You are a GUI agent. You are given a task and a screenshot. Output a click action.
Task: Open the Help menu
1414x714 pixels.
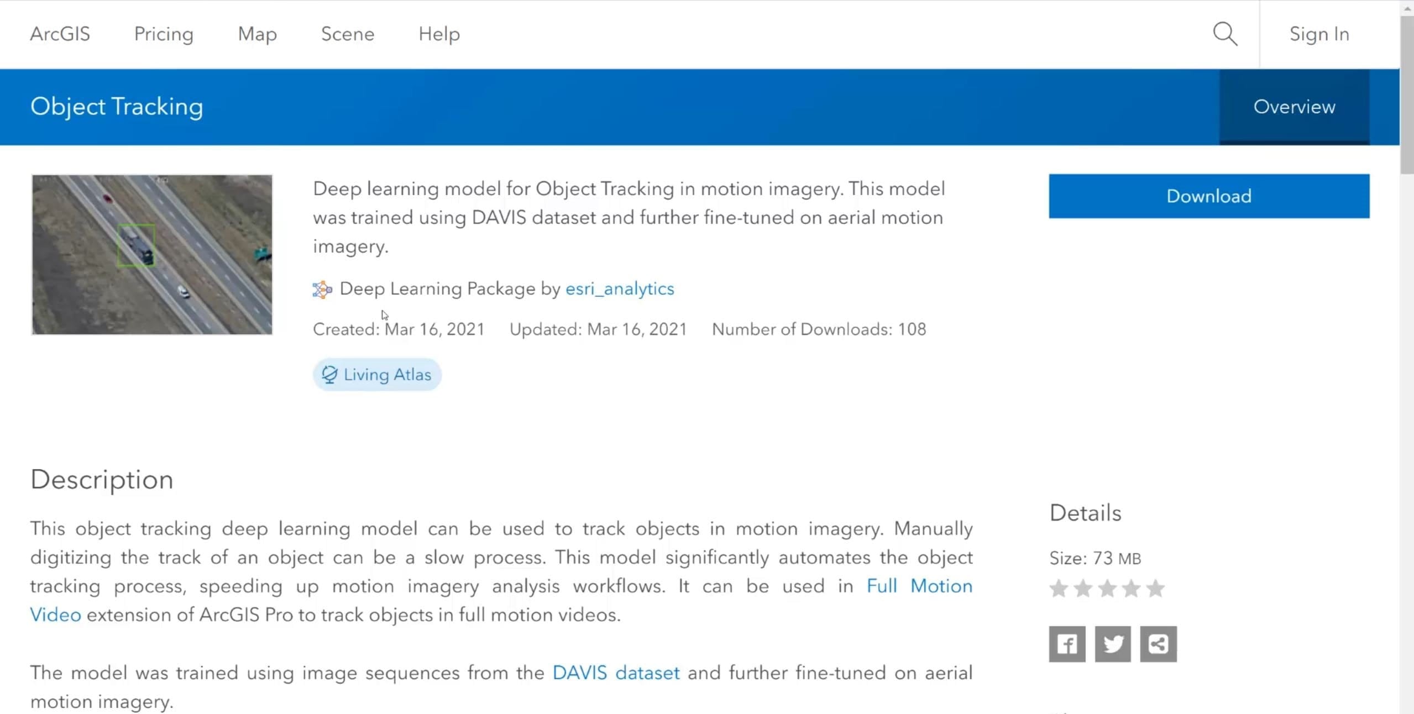point(439,34)
